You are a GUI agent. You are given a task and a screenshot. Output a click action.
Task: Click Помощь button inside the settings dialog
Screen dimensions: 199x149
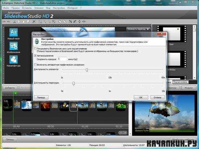click(41, 97)
